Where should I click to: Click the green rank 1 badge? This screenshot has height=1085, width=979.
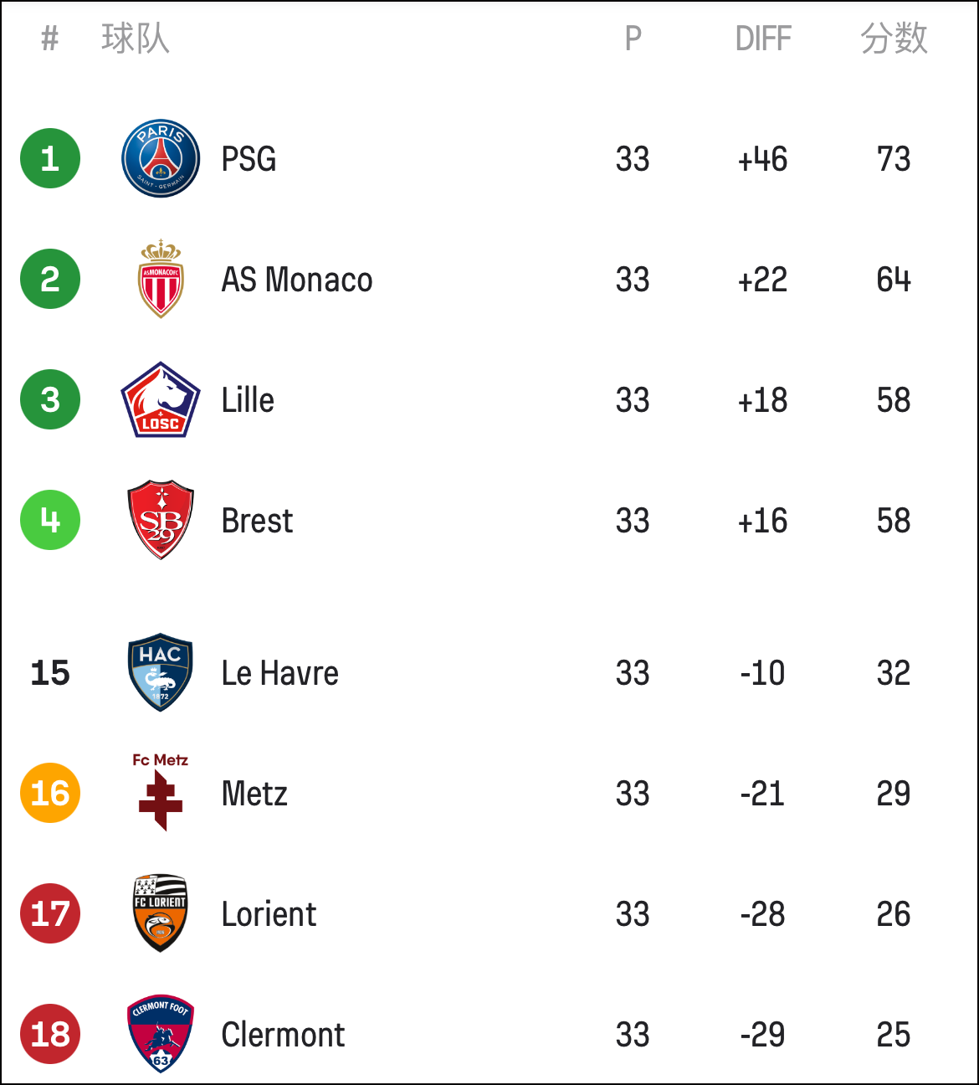tap(50, 158)
